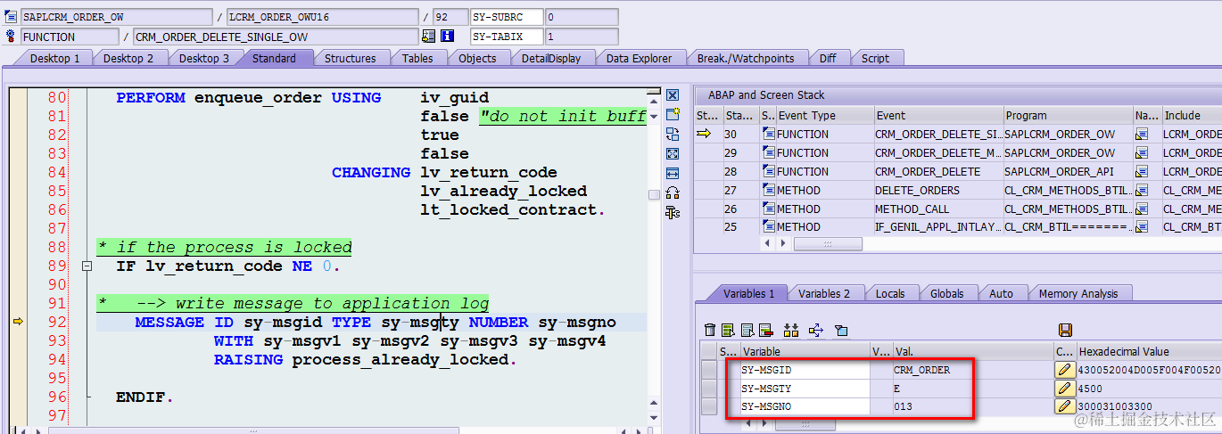The image size is (1222, 434).
Task: Switch to the Globals tab
Action: pos(946,293)
